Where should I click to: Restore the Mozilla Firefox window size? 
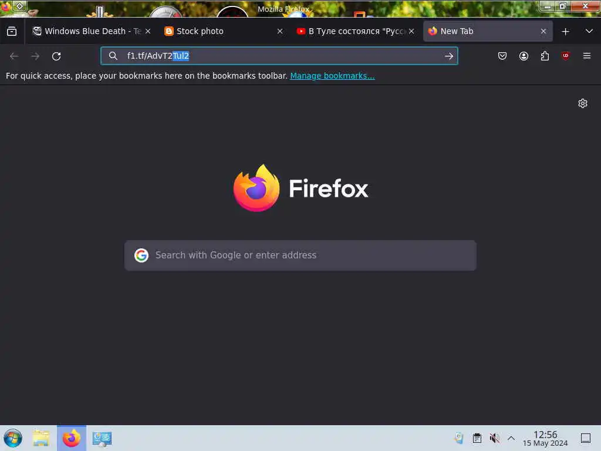click(x=563, y=6)
